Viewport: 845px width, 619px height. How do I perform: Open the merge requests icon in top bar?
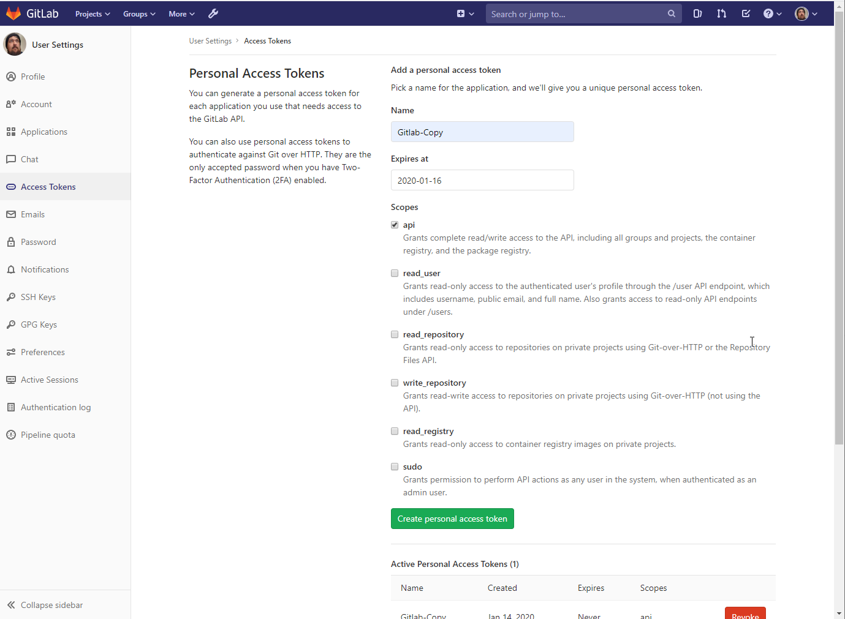(721, 13)
